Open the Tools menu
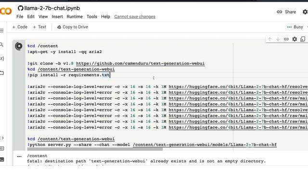308x173 pixels. 92,17
